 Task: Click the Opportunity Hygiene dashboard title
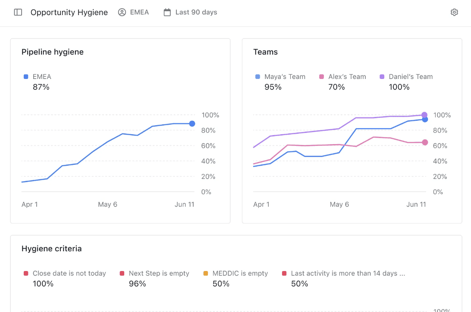69,12
